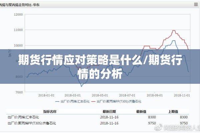Click the 指标名称 column header
The width and height of the screenshot is (200, 133).
coord(50,112)
